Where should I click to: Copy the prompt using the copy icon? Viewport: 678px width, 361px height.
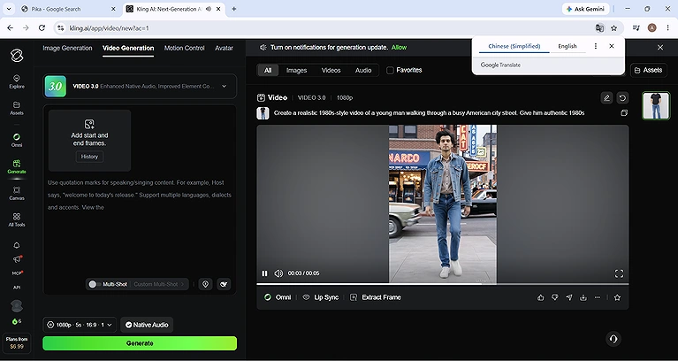[624, 113]
